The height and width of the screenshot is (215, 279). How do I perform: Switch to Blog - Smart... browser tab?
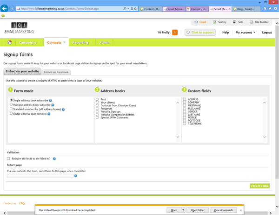click(x=244, y=9)
